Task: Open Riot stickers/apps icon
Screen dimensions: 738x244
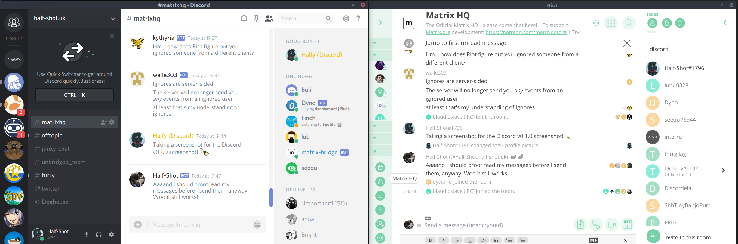Action: 627,224
